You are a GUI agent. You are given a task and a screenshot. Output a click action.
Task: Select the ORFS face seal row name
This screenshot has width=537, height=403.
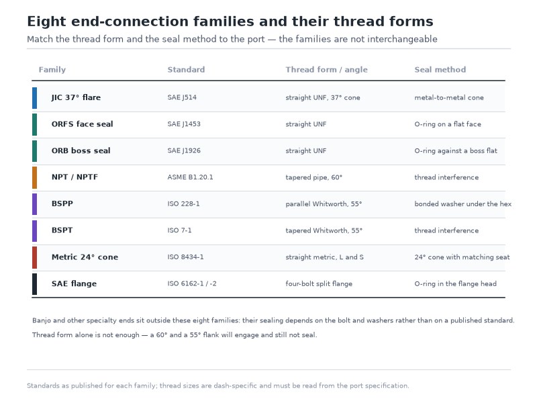pos(82,124)
